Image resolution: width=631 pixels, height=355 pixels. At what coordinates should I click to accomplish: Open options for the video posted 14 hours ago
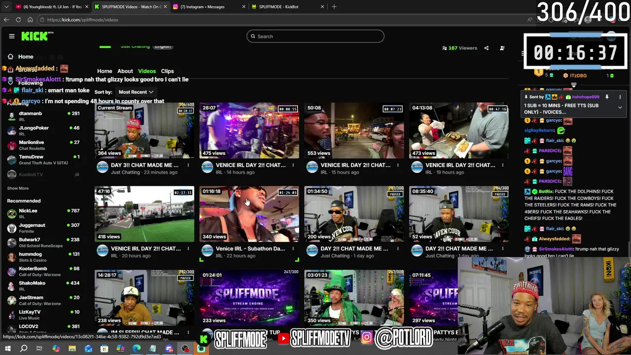tap(293, 165)
